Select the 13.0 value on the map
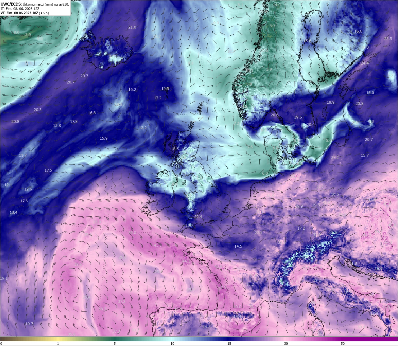The image size is (398, 346). pyautogui.click(x=370, y=93)
